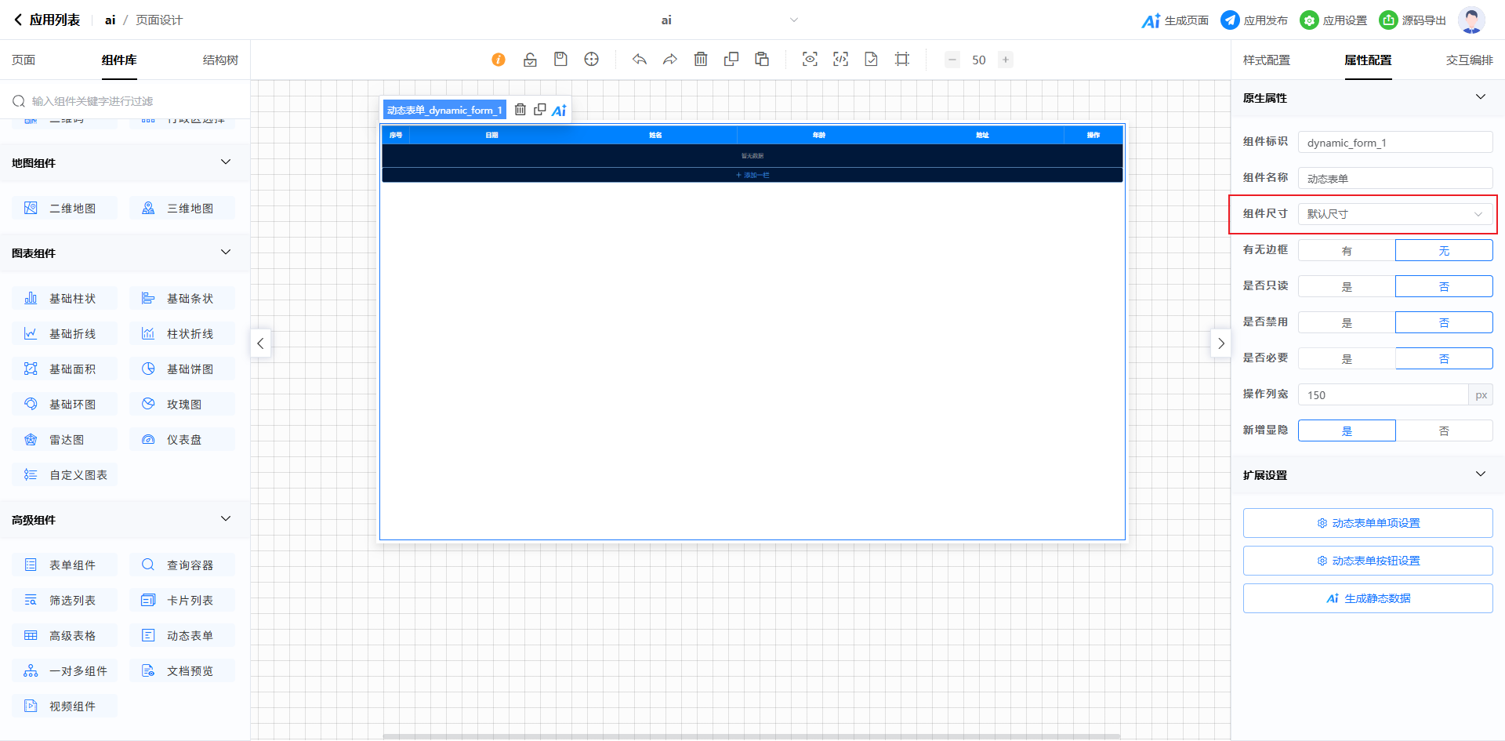Switch to the 样式配置 tab

[x=1266, y=60]
